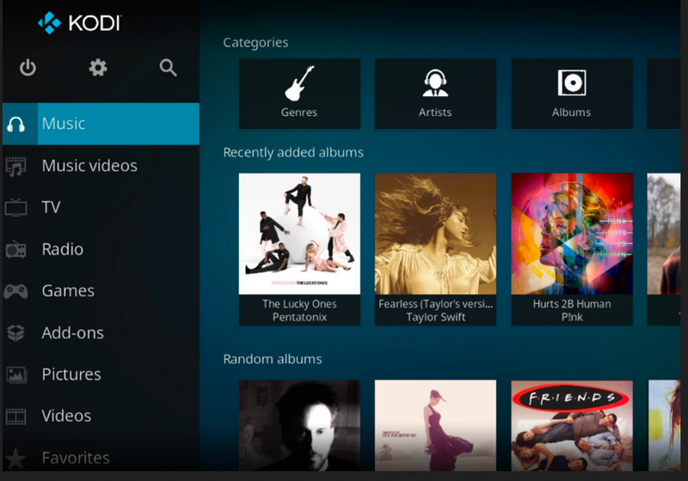
Task: Open Fearless Taylor's version album cover
Action: pyautogui.click(x=435, y=234)
